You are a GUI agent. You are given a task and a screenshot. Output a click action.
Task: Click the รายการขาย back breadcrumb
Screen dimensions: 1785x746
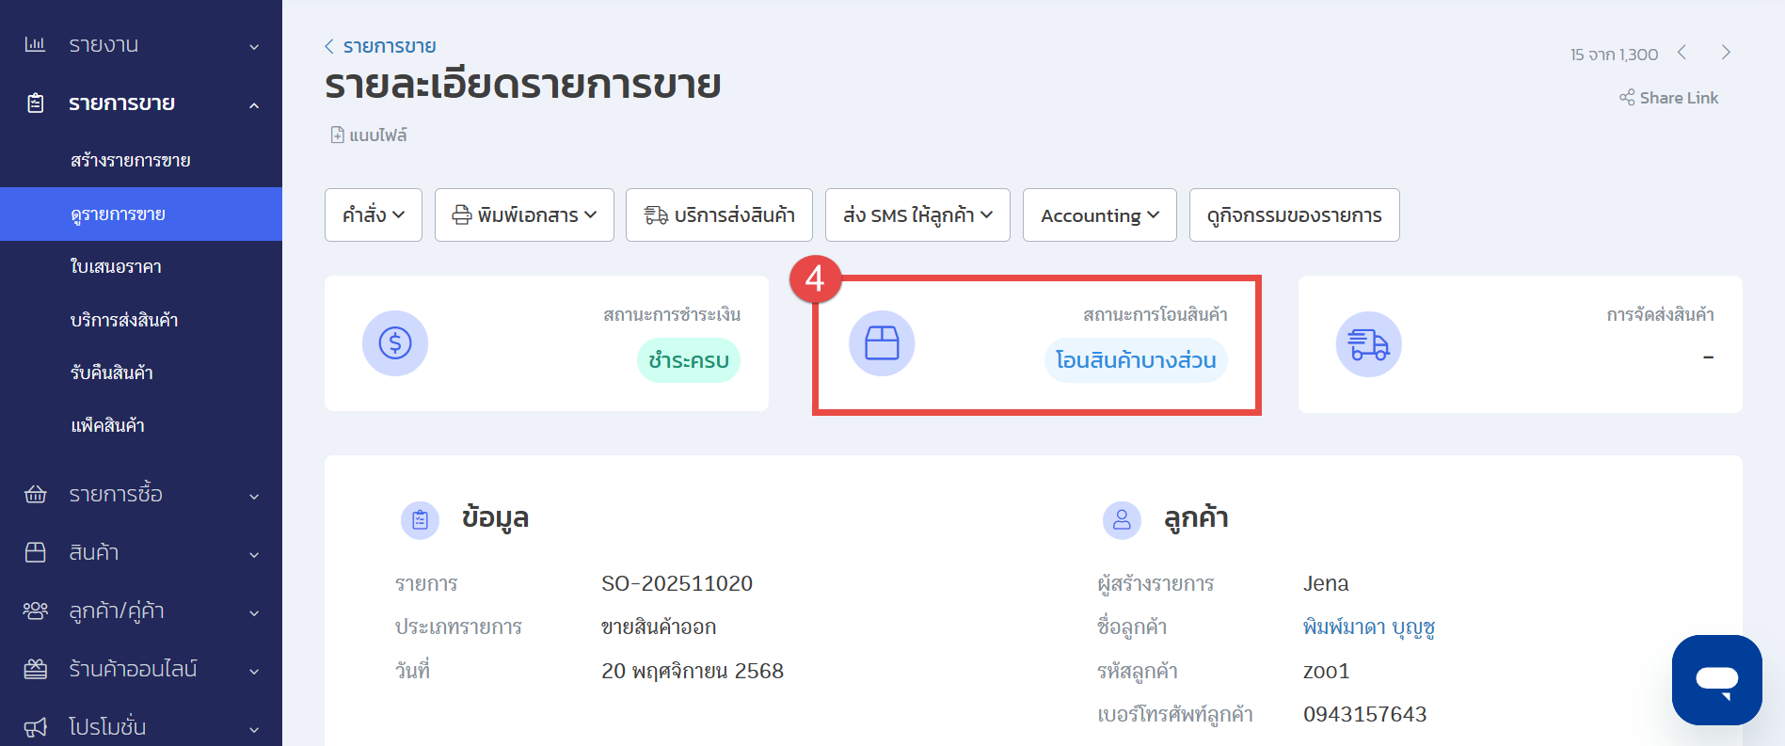coord(389,46)
